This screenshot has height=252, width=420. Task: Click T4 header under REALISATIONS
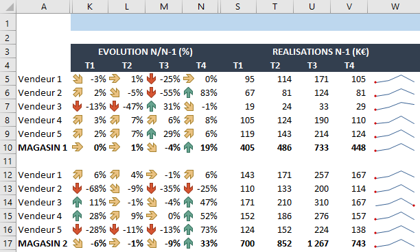349,66
